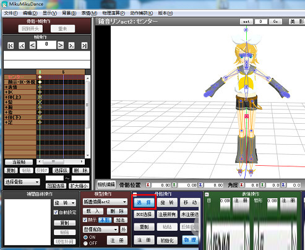Collapse the 表情操作 panel with its minus icon
The image size is (305, 250).
pos(207,194)
